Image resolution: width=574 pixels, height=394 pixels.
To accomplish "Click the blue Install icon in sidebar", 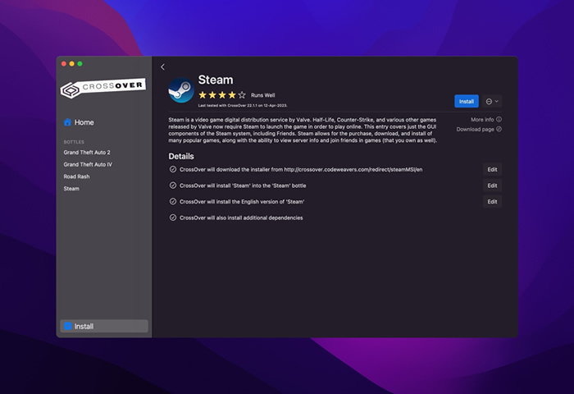I will (68, 326).
